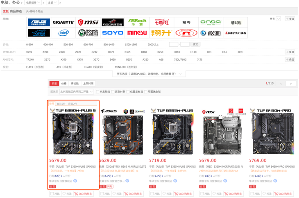
Task: Select the ONDA brand logo
Action: (211, 22)
